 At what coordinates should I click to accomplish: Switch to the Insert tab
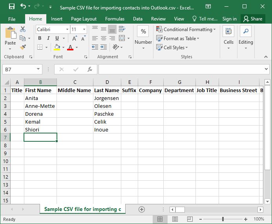pyautogui.click(x=57, y=19)
